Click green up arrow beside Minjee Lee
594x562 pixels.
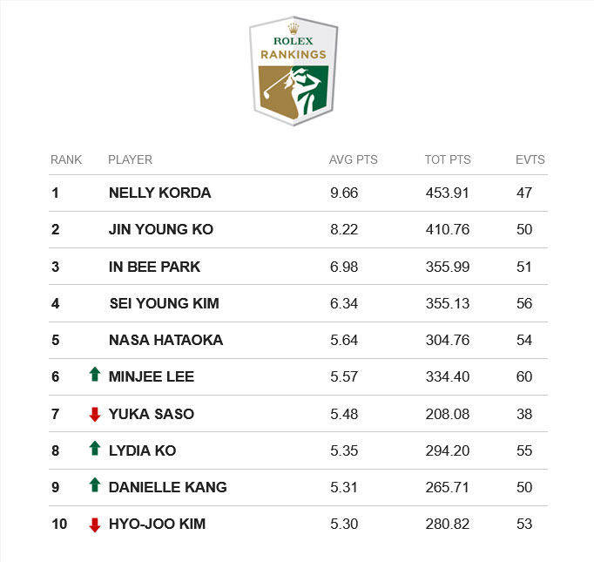(x=95, y=376)
